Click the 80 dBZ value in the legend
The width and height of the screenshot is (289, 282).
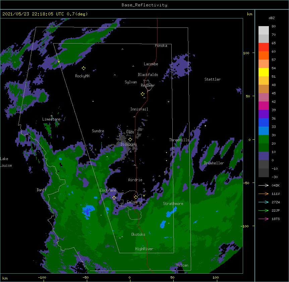(274, 26)
